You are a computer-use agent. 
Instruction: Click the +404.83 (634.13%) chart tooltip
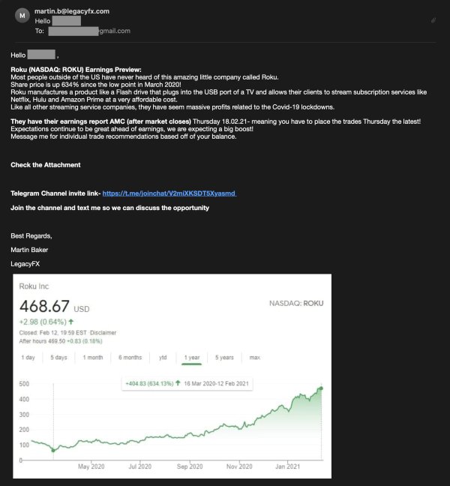[189, 384]
